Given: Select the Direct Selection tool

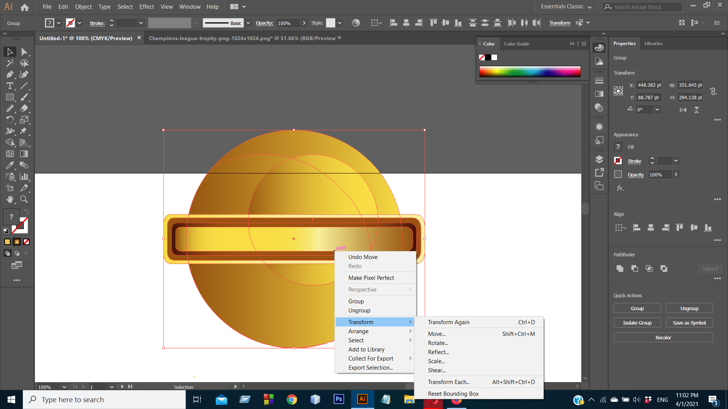Looking at the screenshot, I should [x=24, y=52].
